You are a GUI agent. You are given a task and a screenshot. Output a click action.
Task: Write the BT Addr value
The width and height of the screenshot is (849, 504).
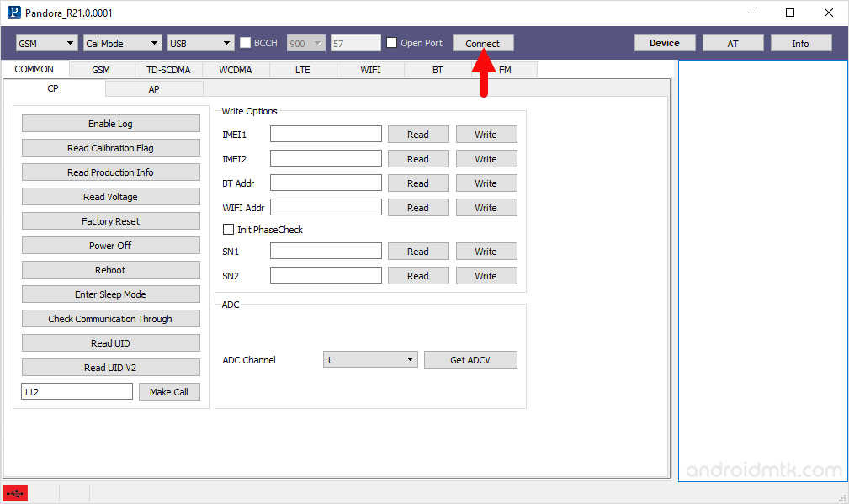[x=486, y=183]
